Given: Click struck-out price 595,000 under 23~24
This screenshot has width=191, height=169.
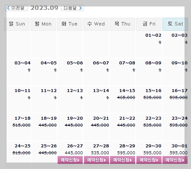Looking at the screenshot, I should click(178, 125).
